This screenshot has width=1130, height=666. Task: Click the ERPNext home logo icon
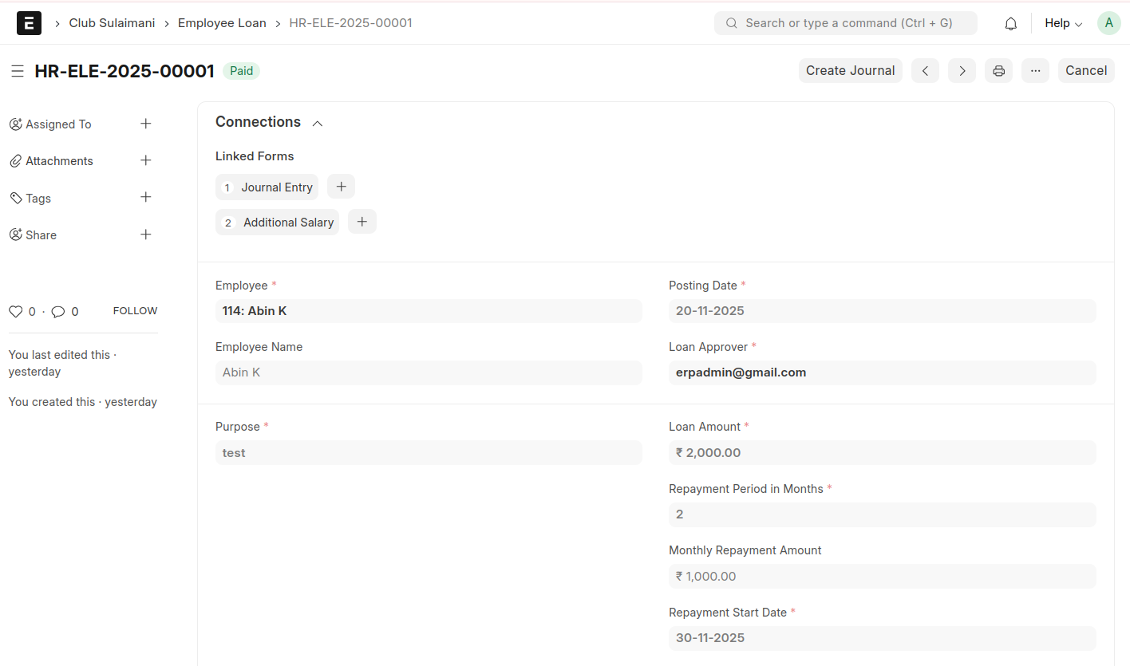pos(29,23)
